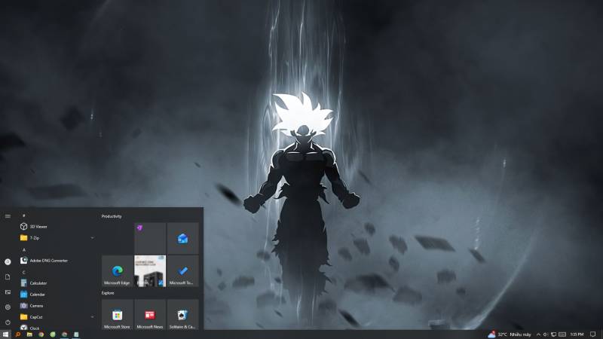This screenshot has width=603, height=339.
Task: Open the Mail tile in Productivity
Action: (x=182, y=238)
